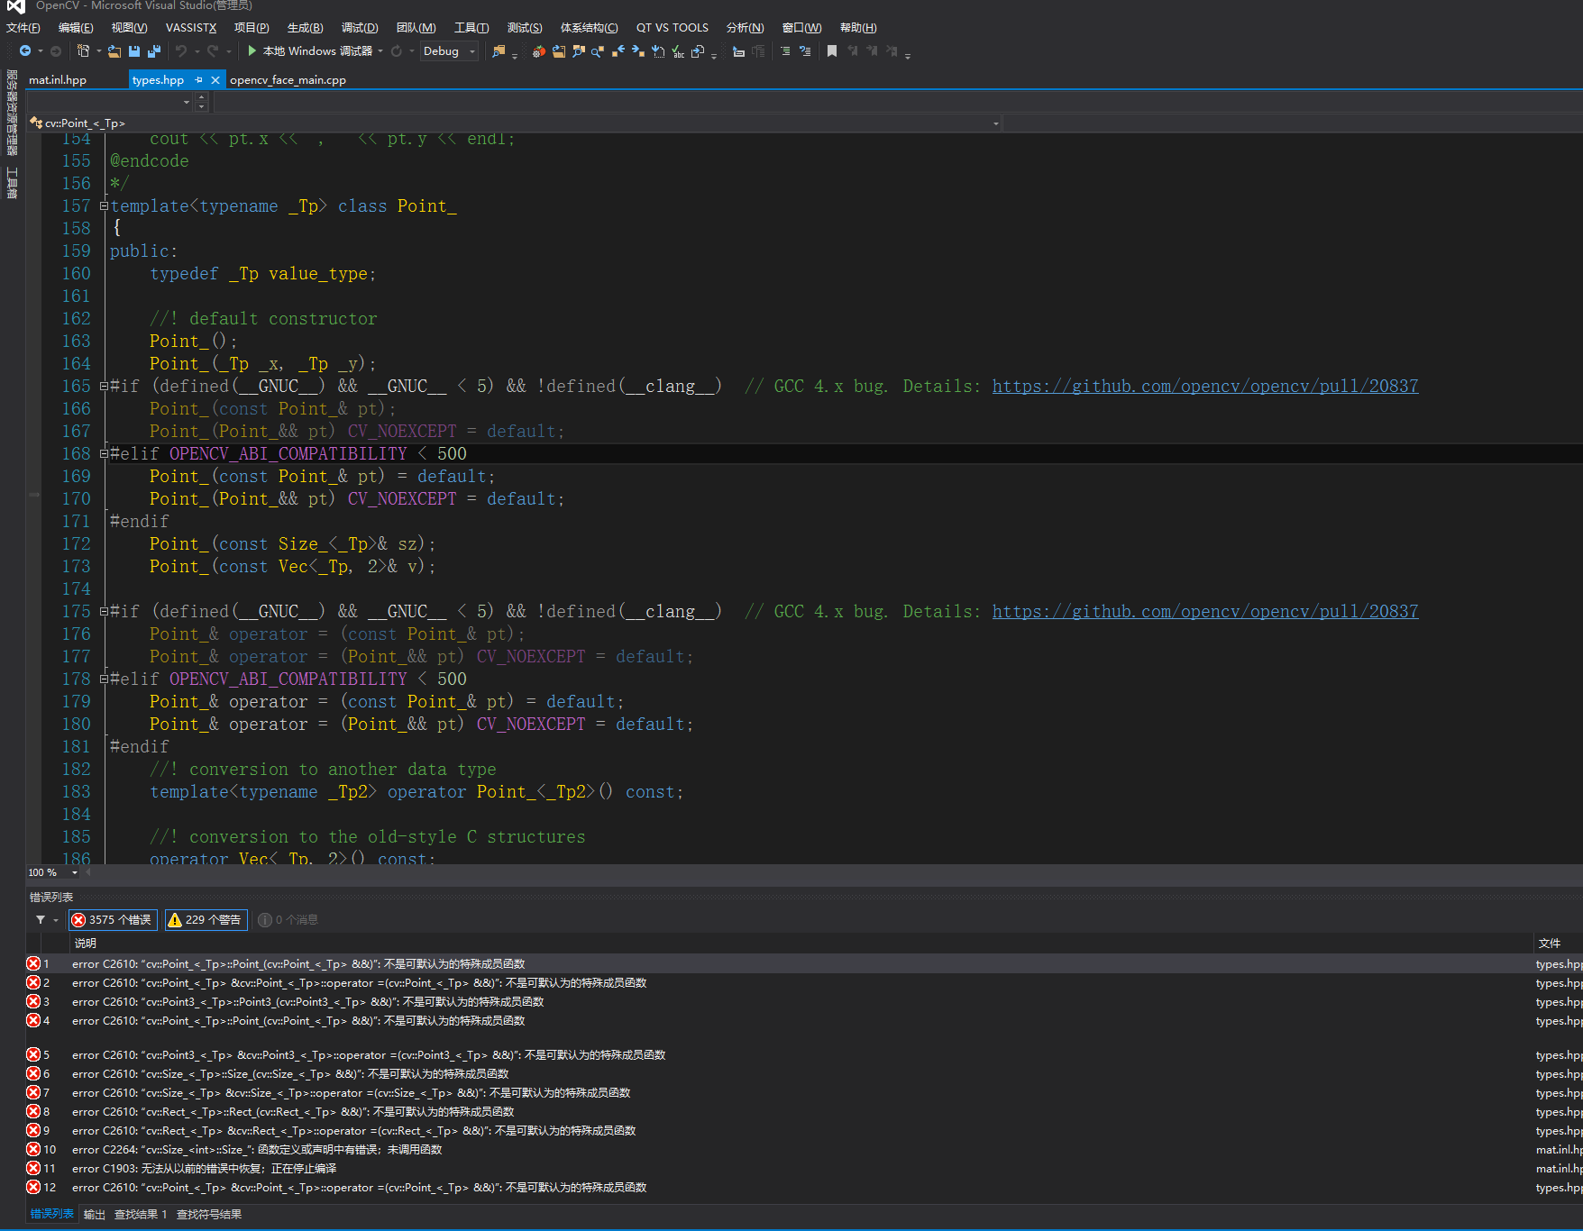Collapse the #if block at line 175
The height and width of the screenshot is (1231, 1583).
[104, 612]
